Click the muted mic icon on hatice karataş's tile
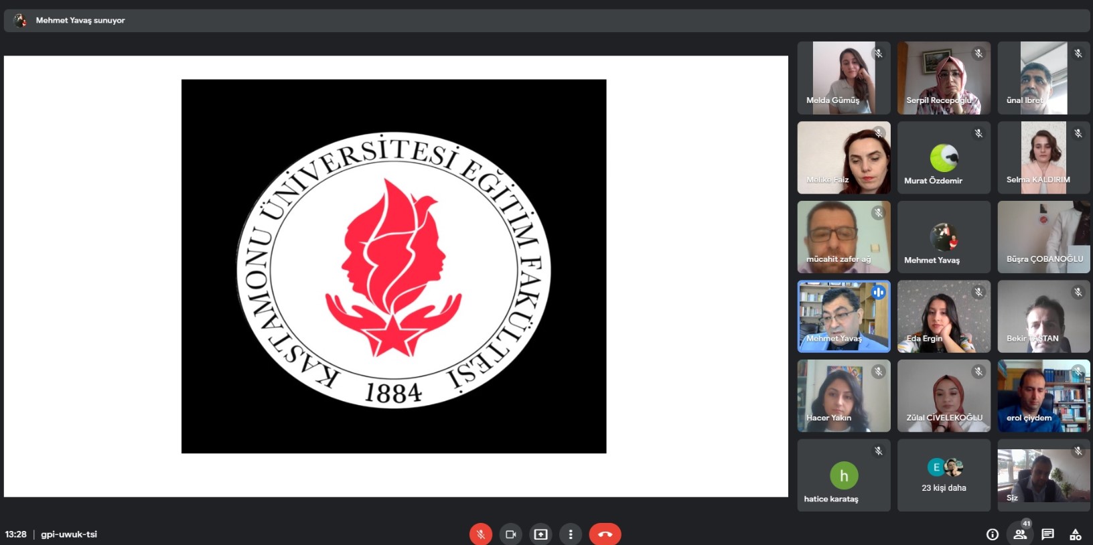This screenshot has width=1093, height=545. [879, 451]
